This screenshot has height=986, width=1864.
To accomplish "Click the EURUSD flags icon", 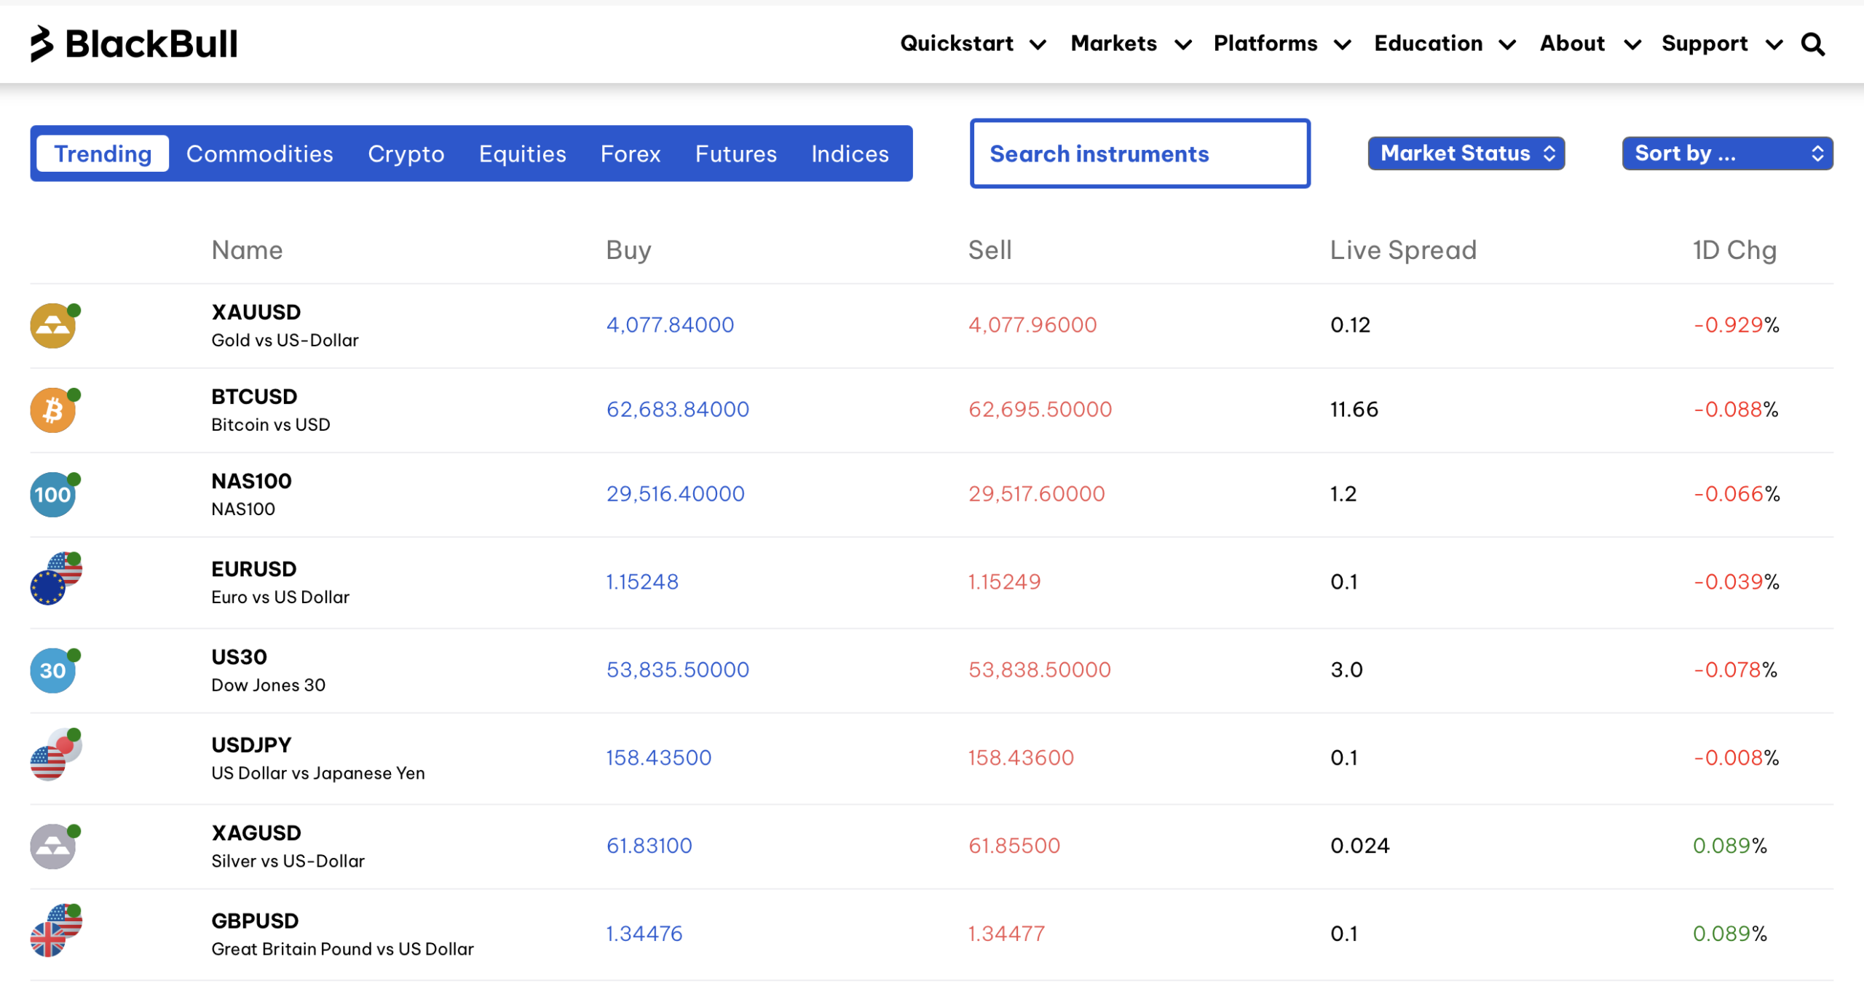I will [x=55, y=579].
